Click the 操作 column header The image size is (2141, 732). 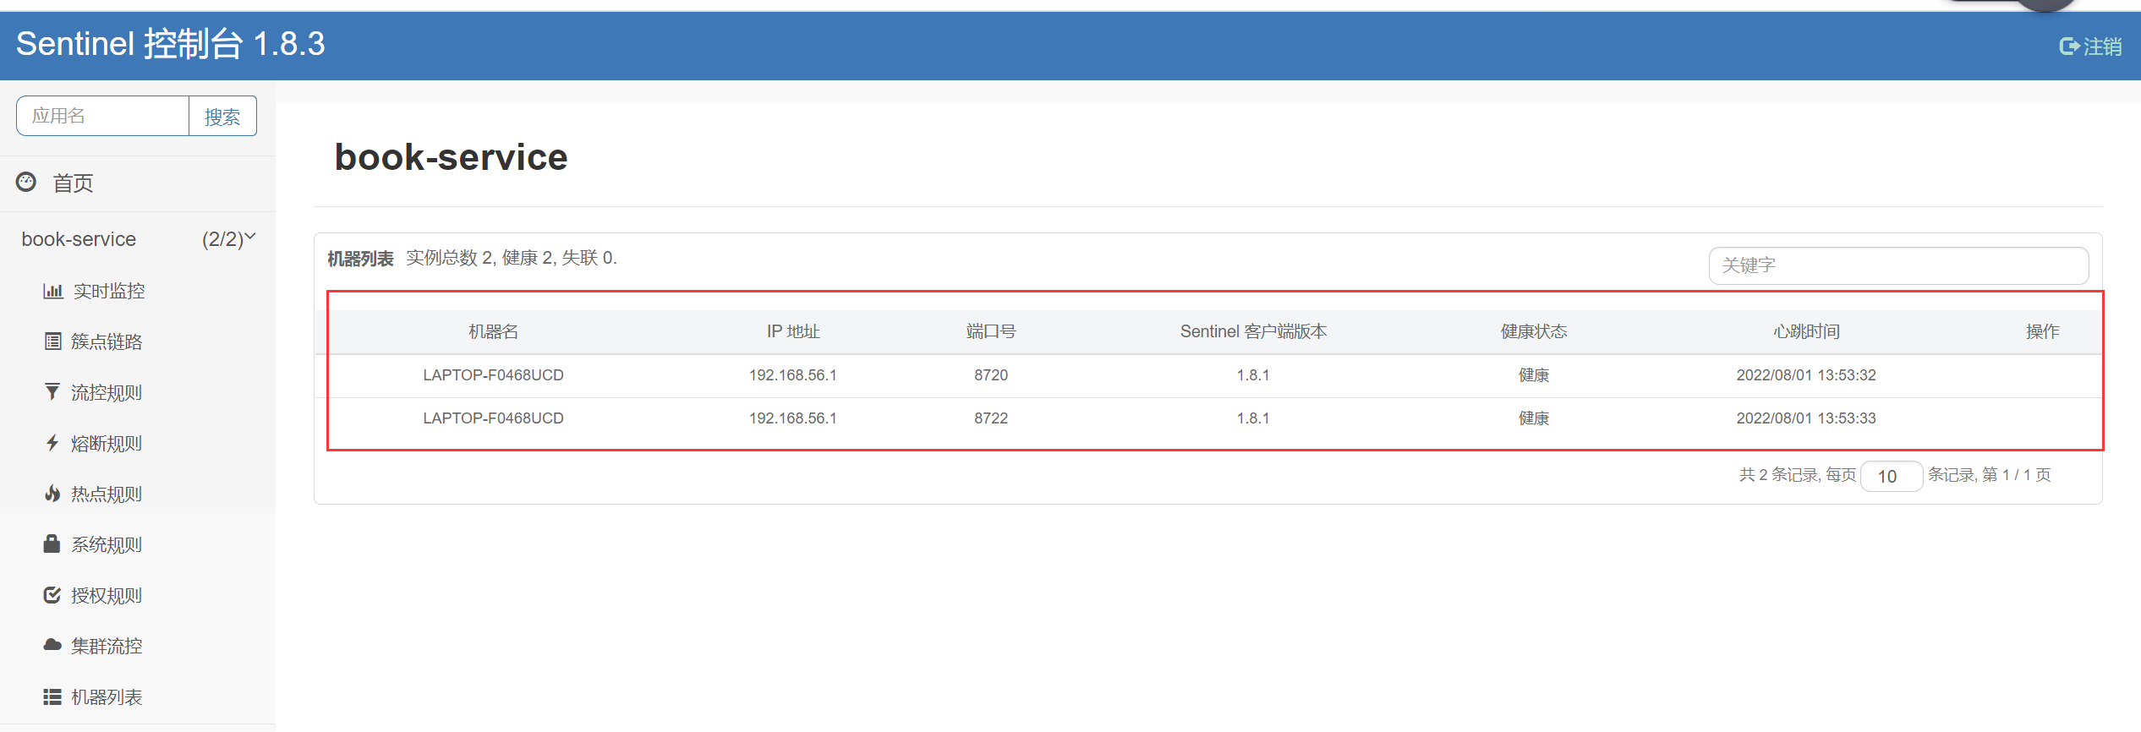(x=2042, y=331)
